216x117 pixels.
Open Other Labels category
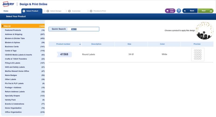[11, 79]
